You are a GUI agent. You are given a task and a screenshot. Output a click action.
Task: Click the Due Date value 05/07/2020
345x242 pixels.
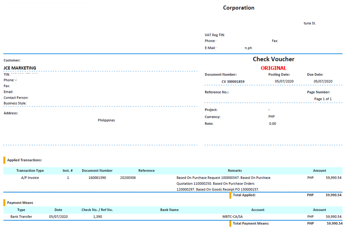click(323, 82)
